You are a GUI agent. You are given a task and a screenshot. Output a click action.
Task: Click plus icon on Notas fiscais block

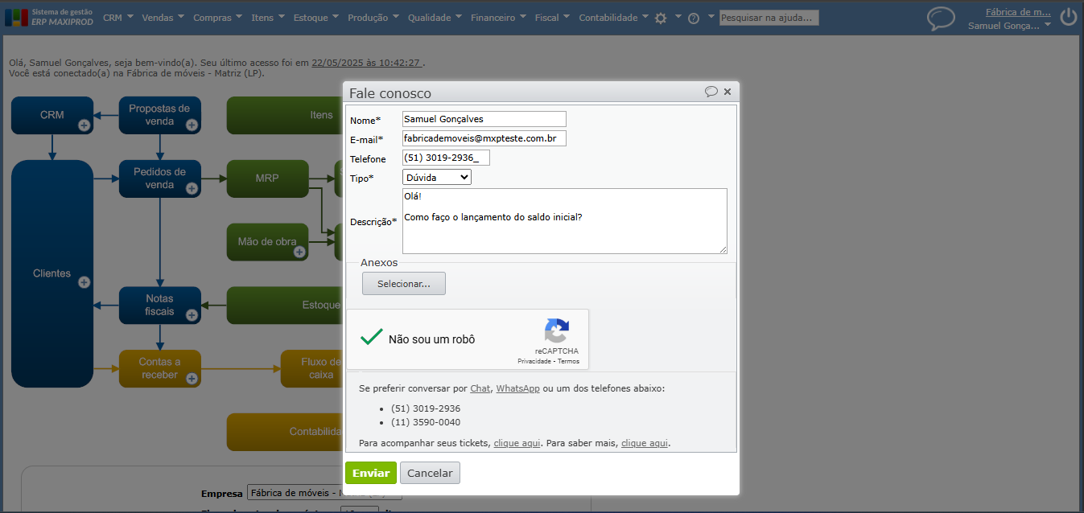coord(192,315)
